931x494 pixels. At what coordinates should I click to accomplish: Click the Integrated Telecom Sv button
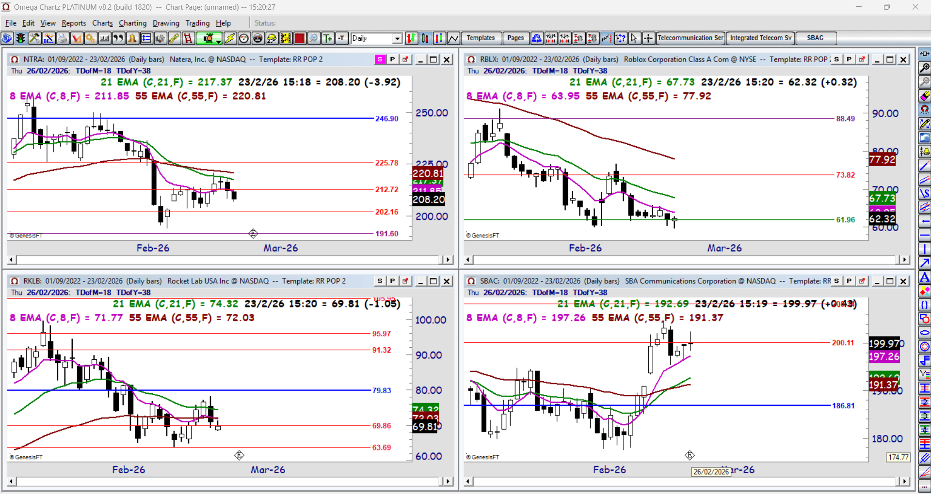pos(760,38)
